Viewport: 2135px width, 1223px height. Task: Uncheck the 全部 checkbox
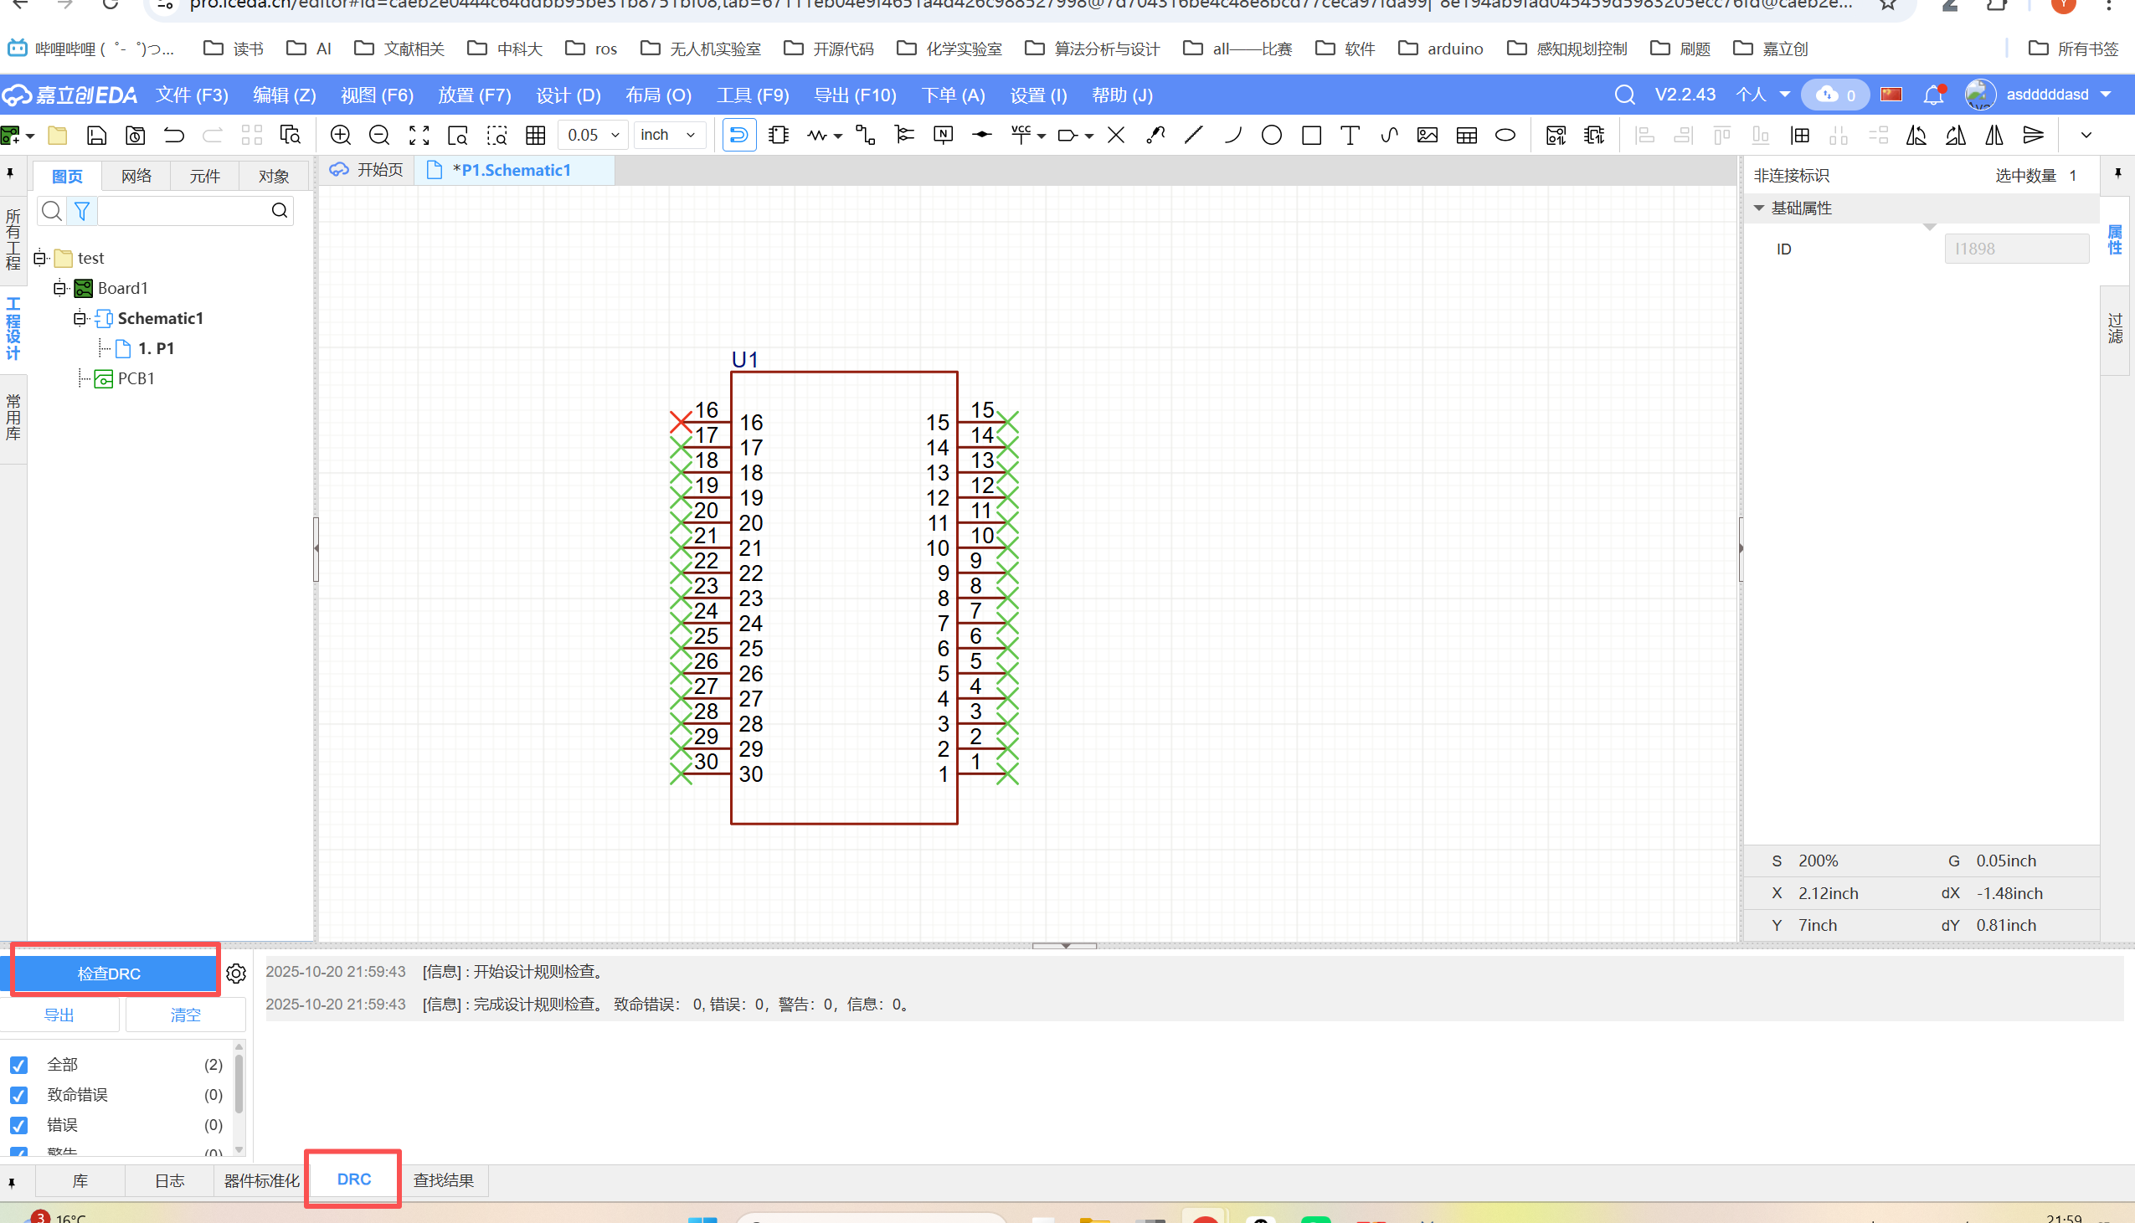coord(18,1065)
